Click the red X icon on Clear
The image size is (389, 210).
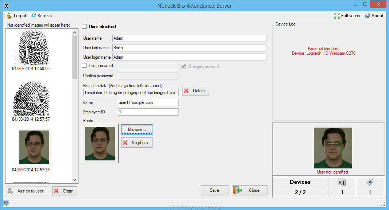click(x=57, y=191)
